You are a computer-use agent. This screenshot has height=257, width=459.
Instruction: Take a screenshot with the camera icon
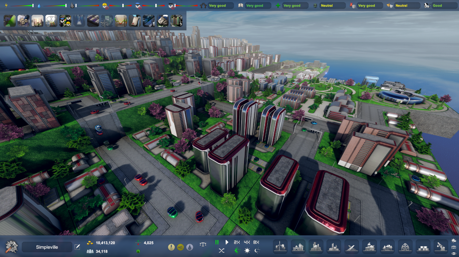point(454,247)
